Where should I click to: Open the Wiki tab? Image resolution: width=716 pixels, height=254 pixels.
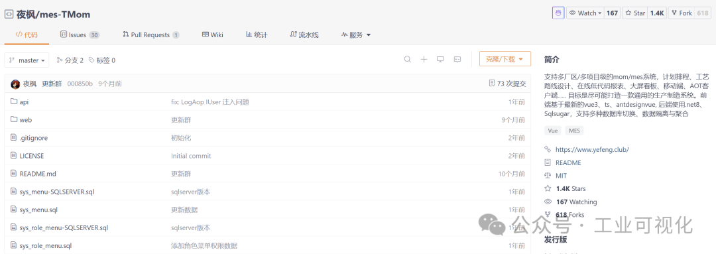212,34
